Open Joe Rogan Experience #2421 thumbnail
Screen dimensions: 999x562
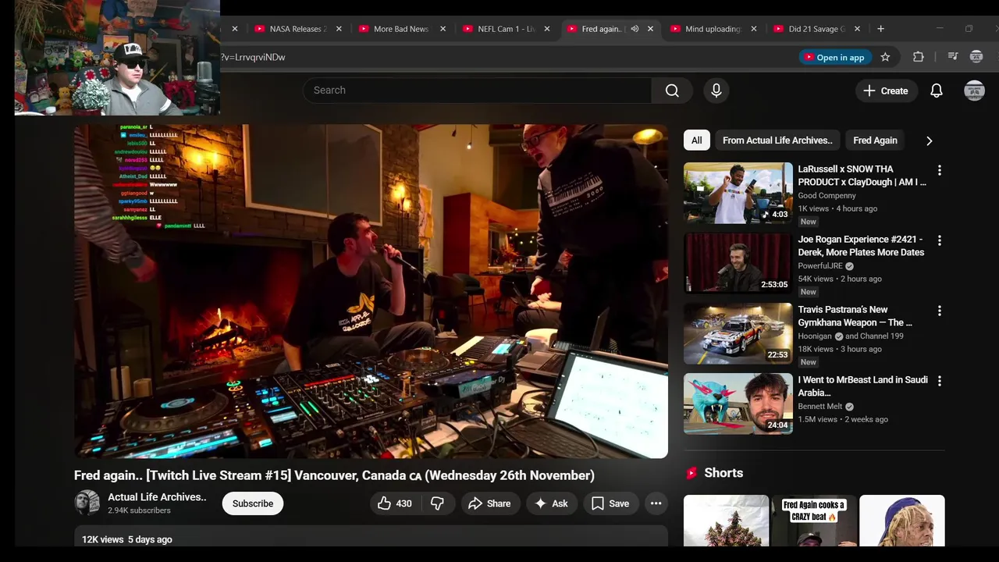tap(738, 263)
